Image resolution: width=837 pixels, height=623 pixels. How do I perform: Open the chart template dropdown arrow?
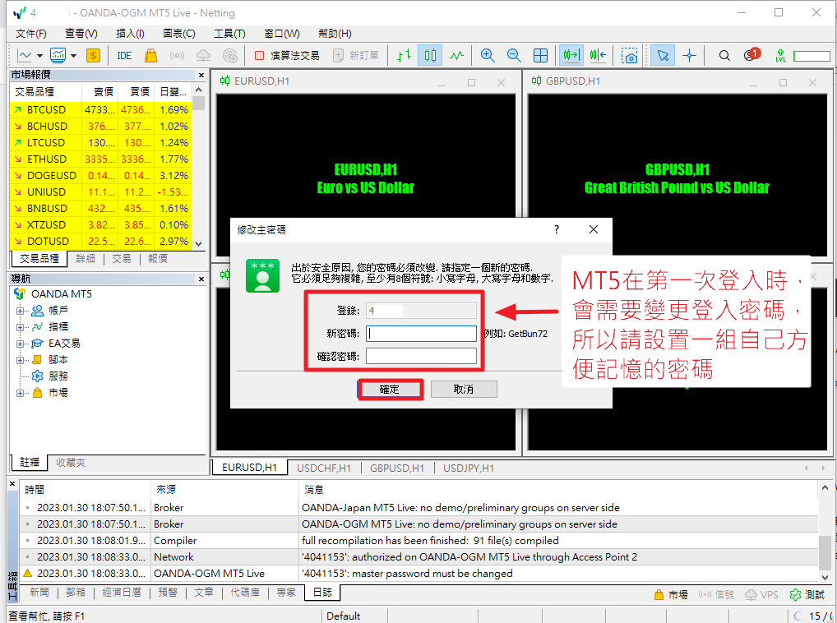coord(74,55)
